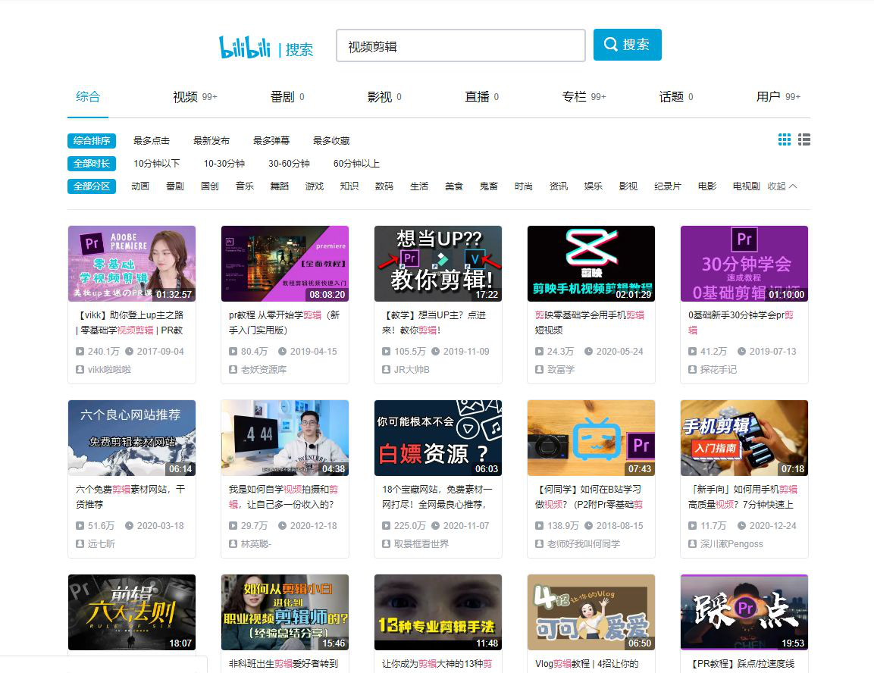Open the 六个良心网站推荐 thumbnail
This screenshot has width=874, height=673.
132,438
